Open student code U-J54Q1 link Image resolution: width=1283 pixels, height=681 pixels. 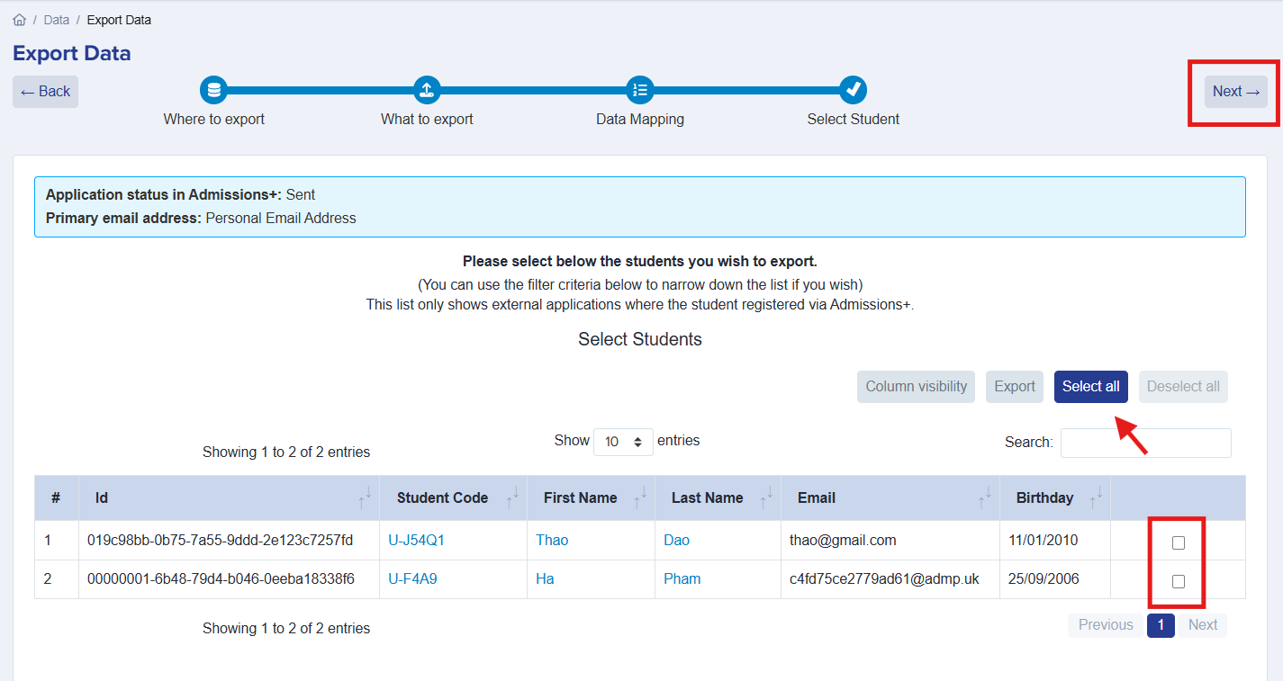(x=416, y=541)
